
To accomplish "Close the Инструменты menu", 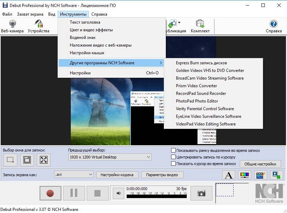I will click(x=73, y=14).
